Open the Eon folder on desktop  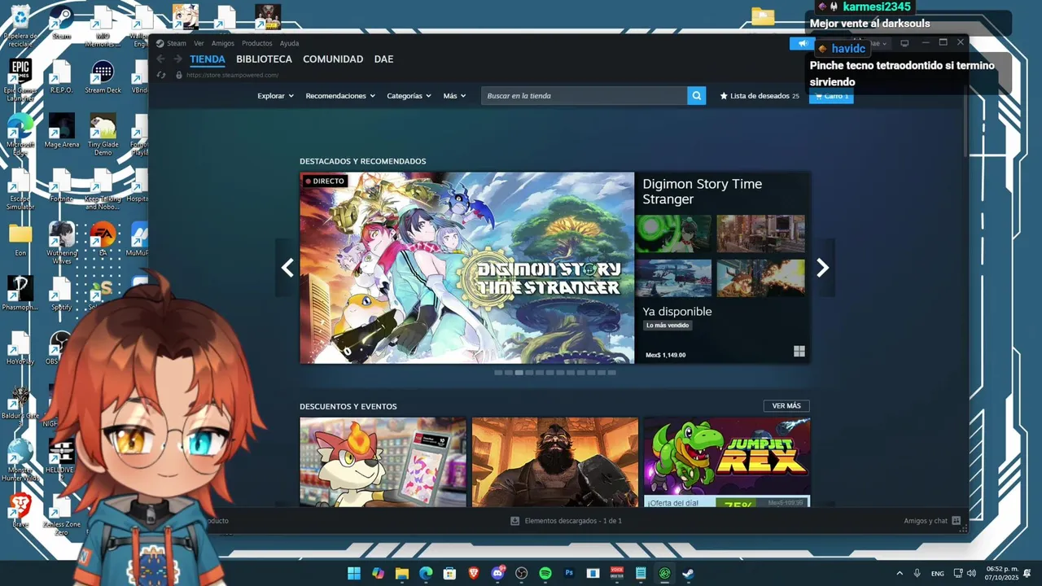coord(20,239)
